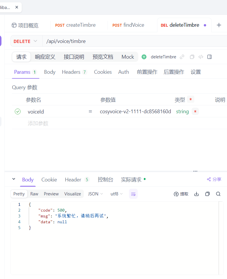Toggle the required asterisk in the 类型 header

point(190,99)
